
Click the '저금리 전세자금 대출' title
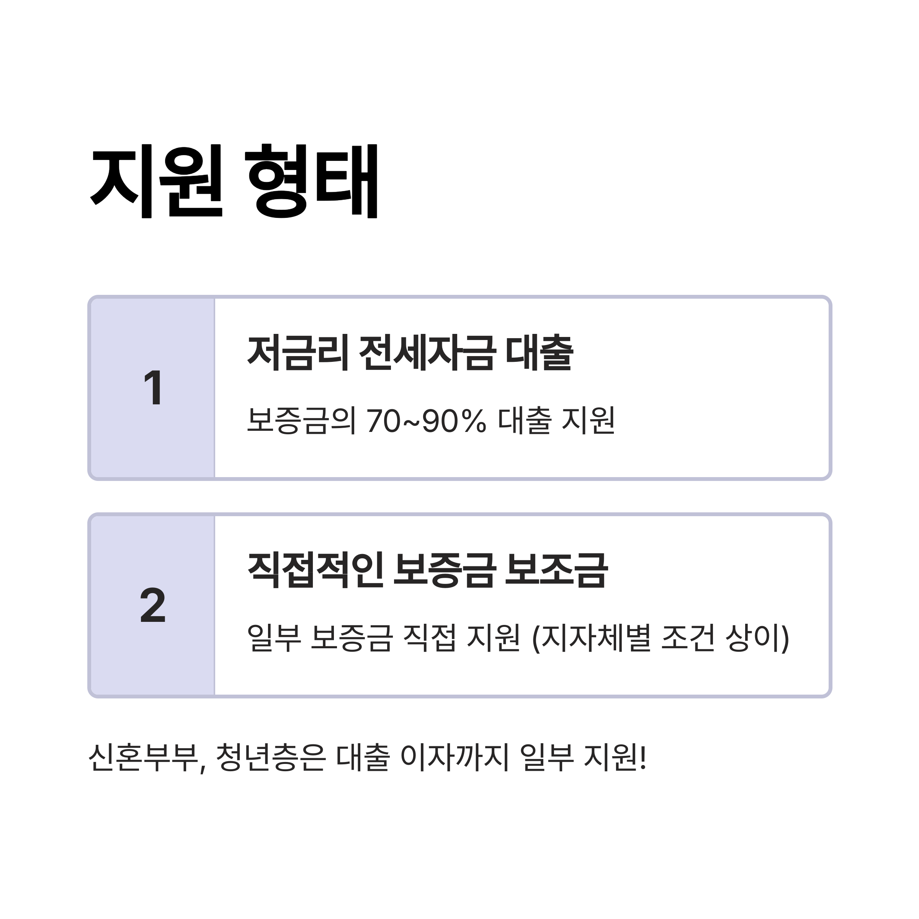[x=410, y=352]
